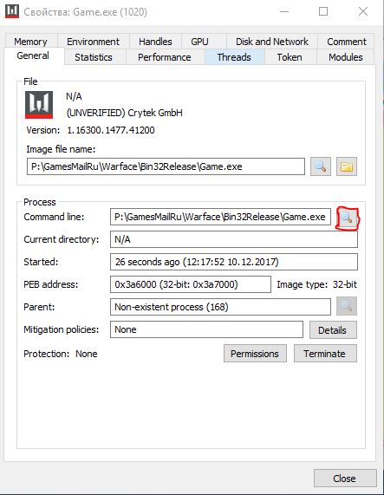
Task: Click the Parent process field
Action: [220, 307]
